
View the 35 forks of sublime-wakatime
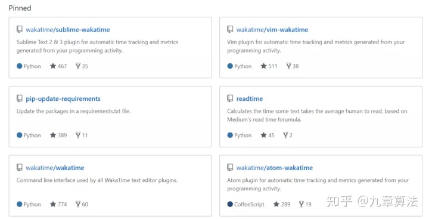click(x=82, y=66)
